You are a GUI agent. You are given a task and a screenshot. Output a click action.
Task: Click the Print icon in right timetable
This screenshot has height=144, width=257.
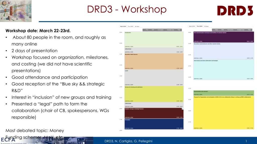[215, 30]
